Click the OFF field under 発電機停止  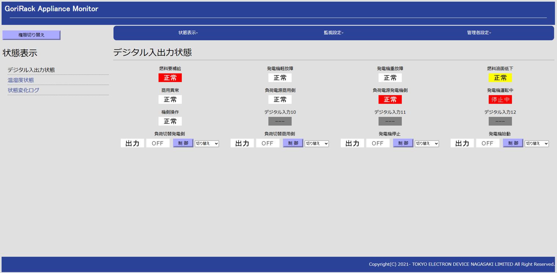[378, 143]
